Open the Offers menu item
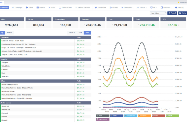 [x=29, y=8]
